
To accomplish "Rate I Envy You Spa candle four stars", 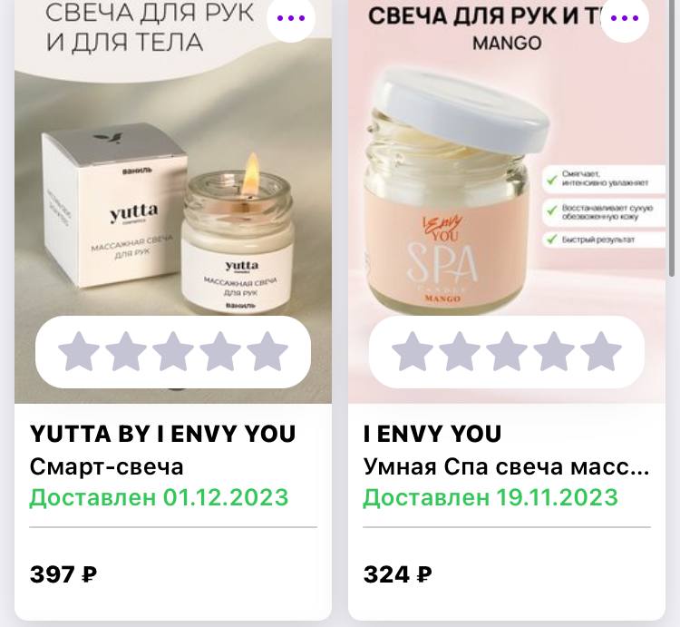I will [x=554, y=352].
